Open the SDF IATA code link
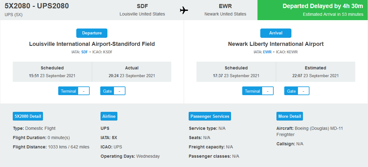Image resolution: width=368 pixels, height=167 pixels. pyautogui.click(x=84, y=52)
